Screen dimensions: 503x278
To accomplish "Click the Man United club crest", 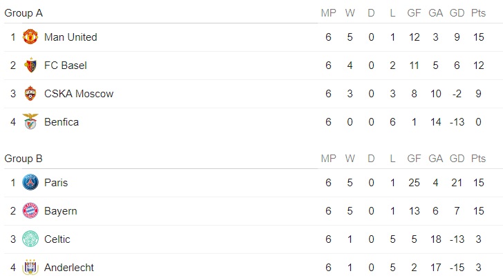I will tap(30, 37).
